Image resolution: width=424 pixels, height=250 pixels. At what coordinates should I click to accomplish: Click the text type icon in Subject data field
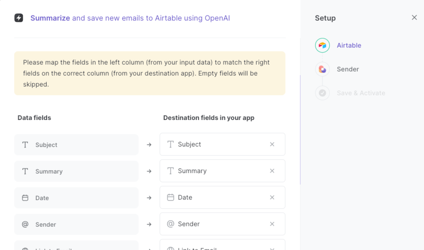tap(25, 145)
